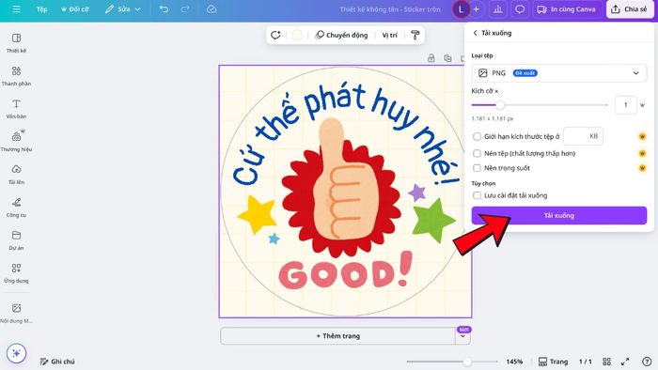This screenshot has height=370, width=658.
Task: Check cloud save status icon
Action: 211,8
